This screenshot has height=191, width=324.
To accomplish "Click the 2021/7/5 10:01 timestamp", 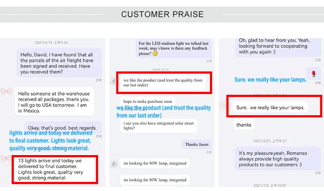I will click(x=270, y=185).
